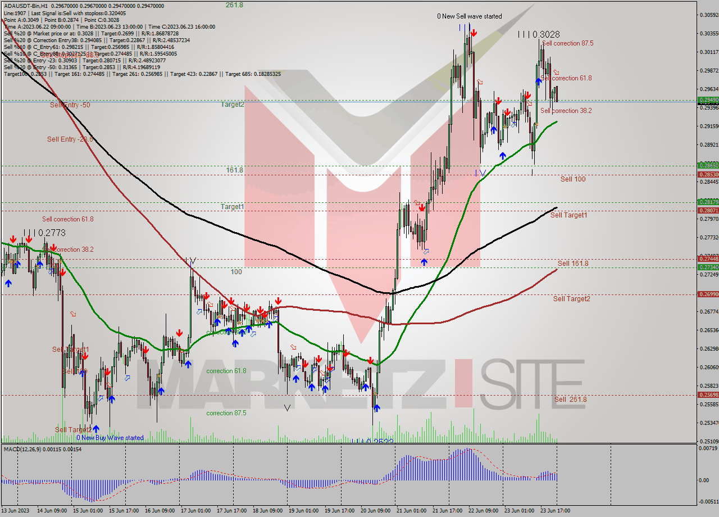Click green '161.8' Fibonacci label
Image resolution: width=719 pixels, height=517 pixels.
(x=234, y=170)
